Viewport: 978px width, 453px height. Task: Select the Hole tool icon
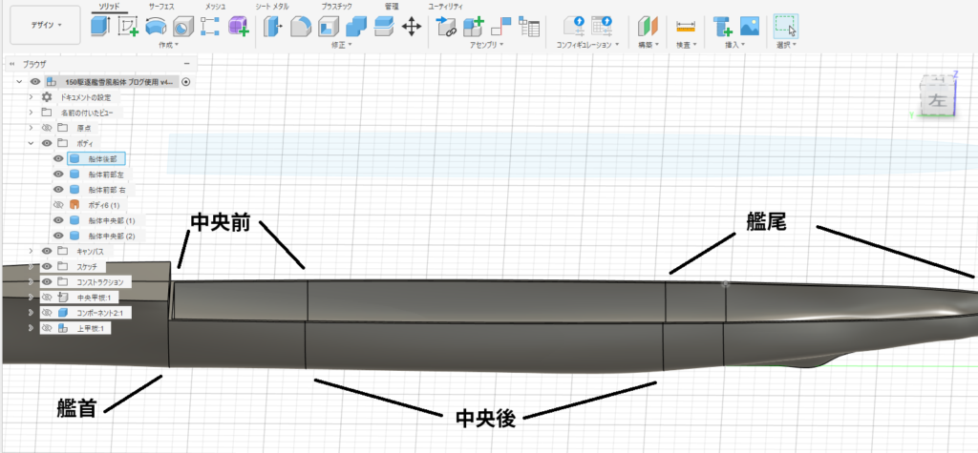[x=182, y=26]
